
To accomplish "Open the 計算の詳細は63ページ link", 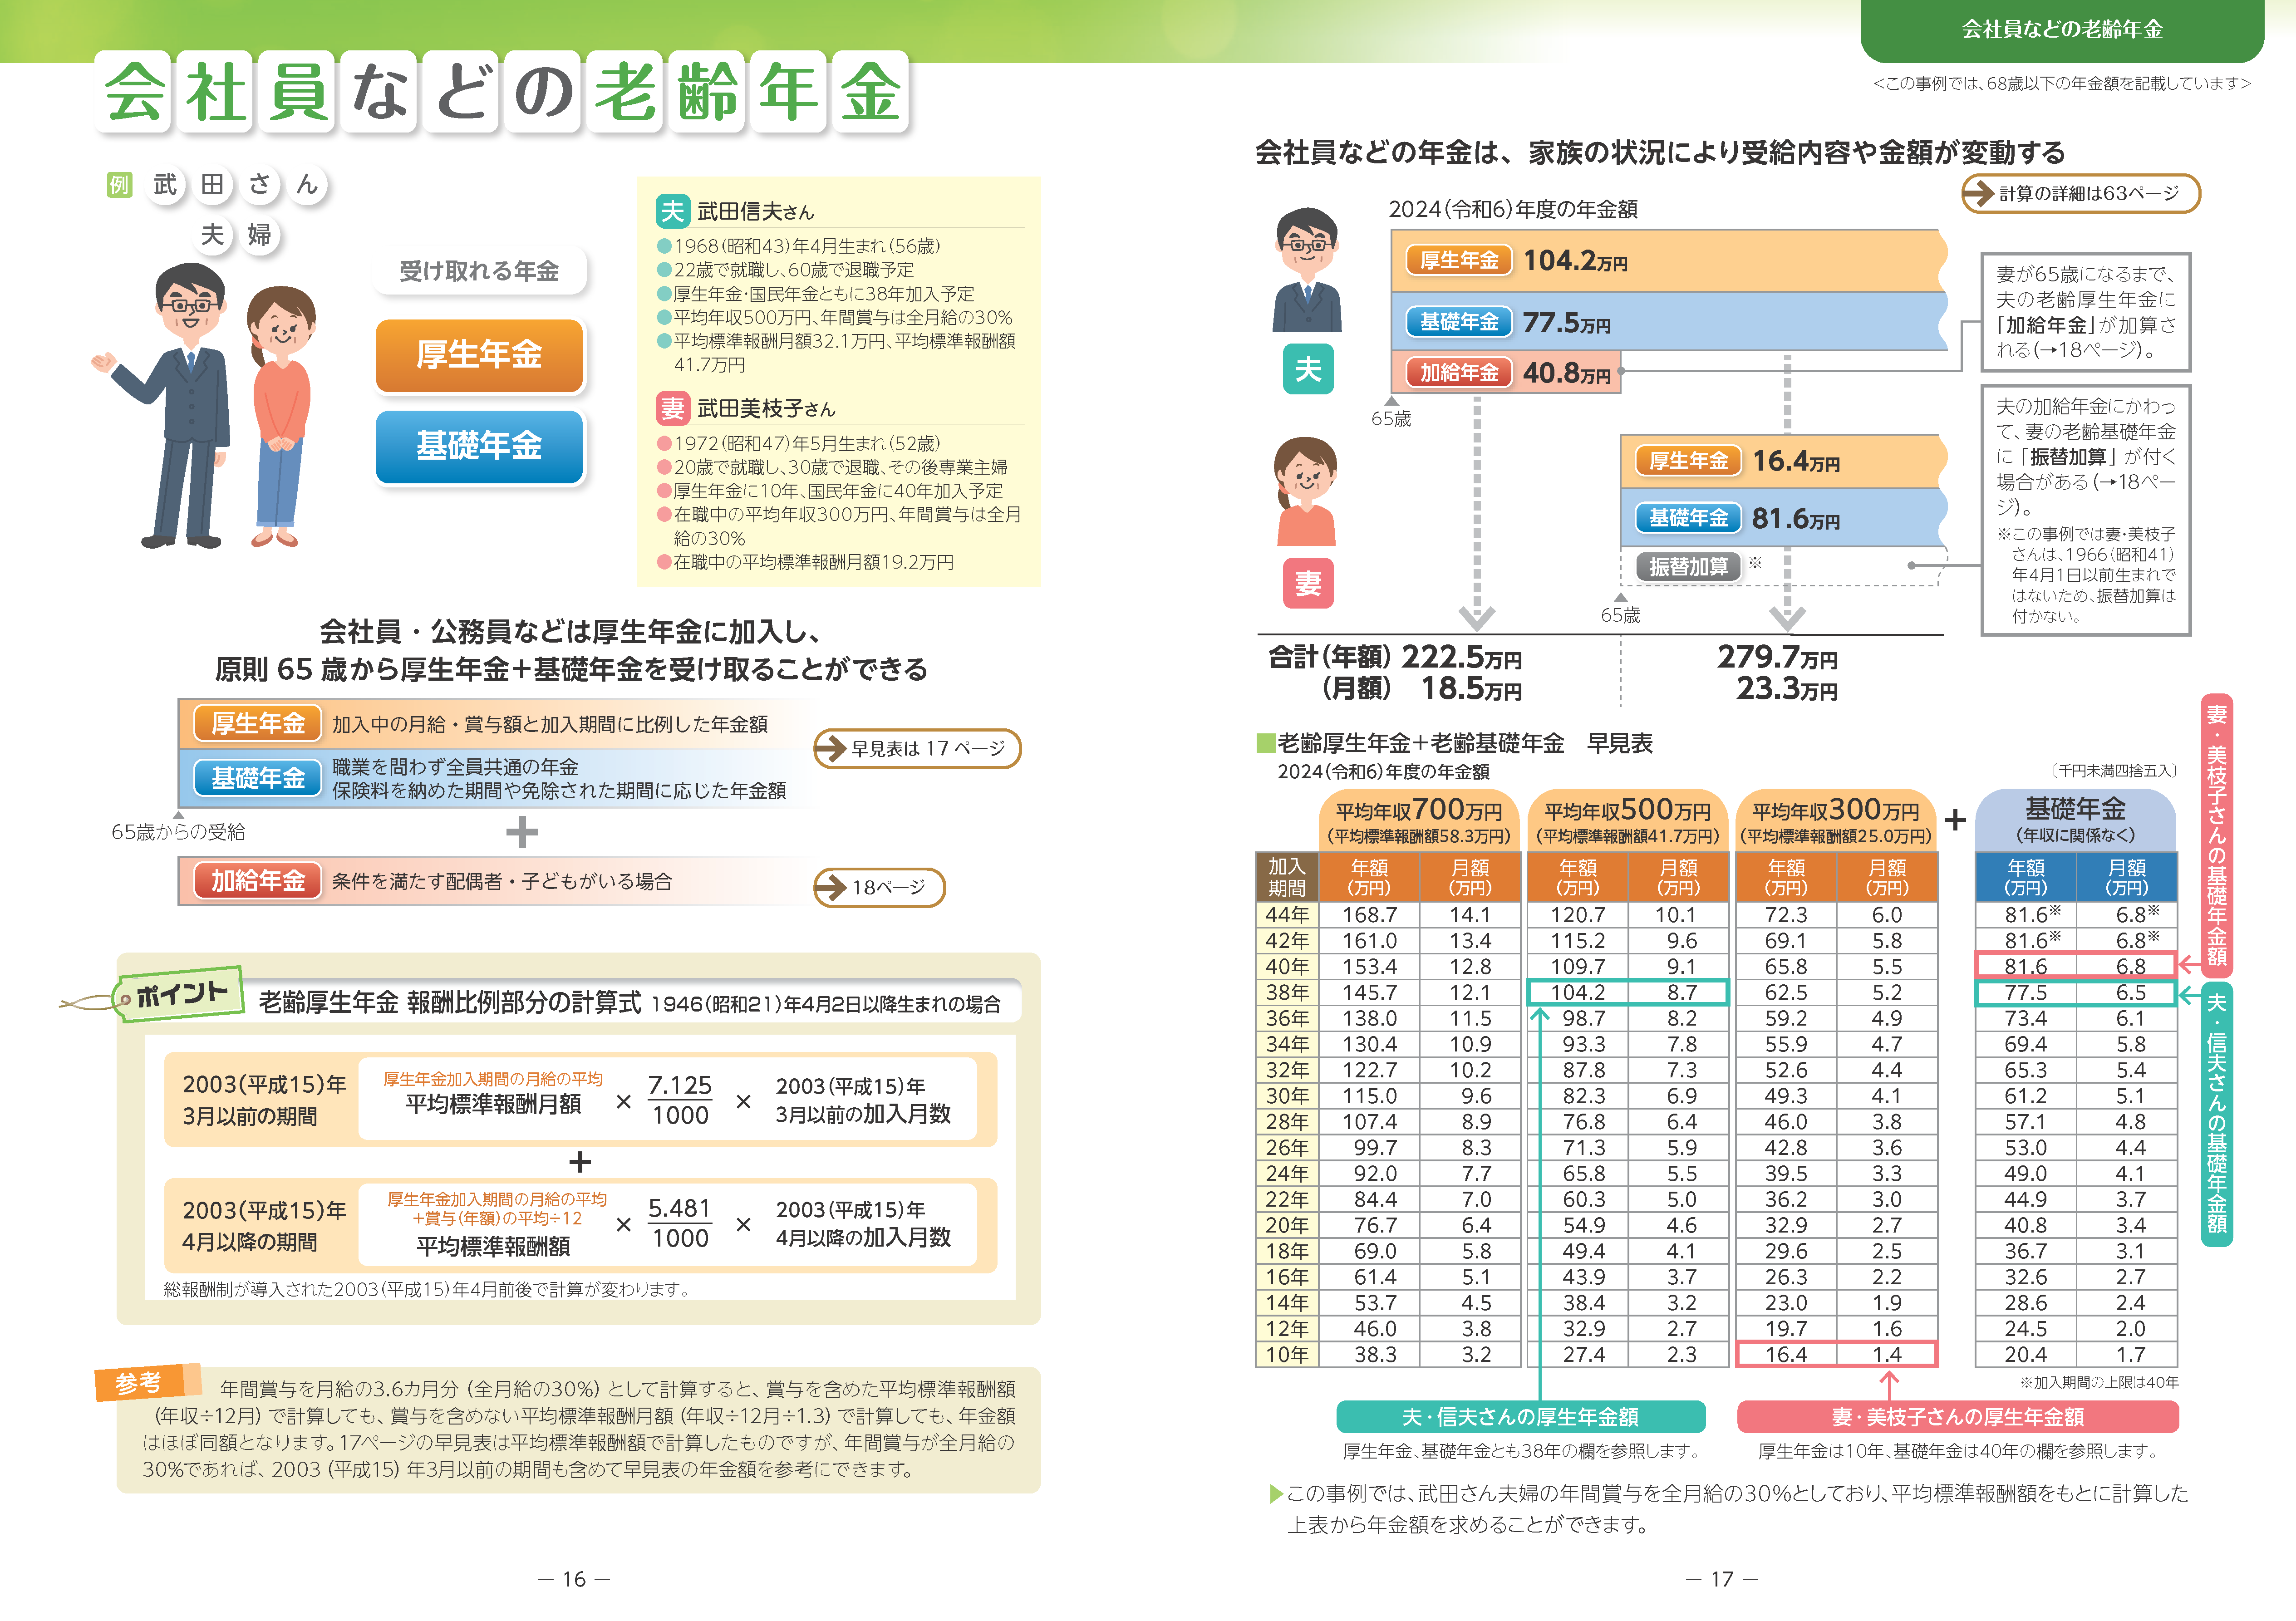I will pos(2080,193).
